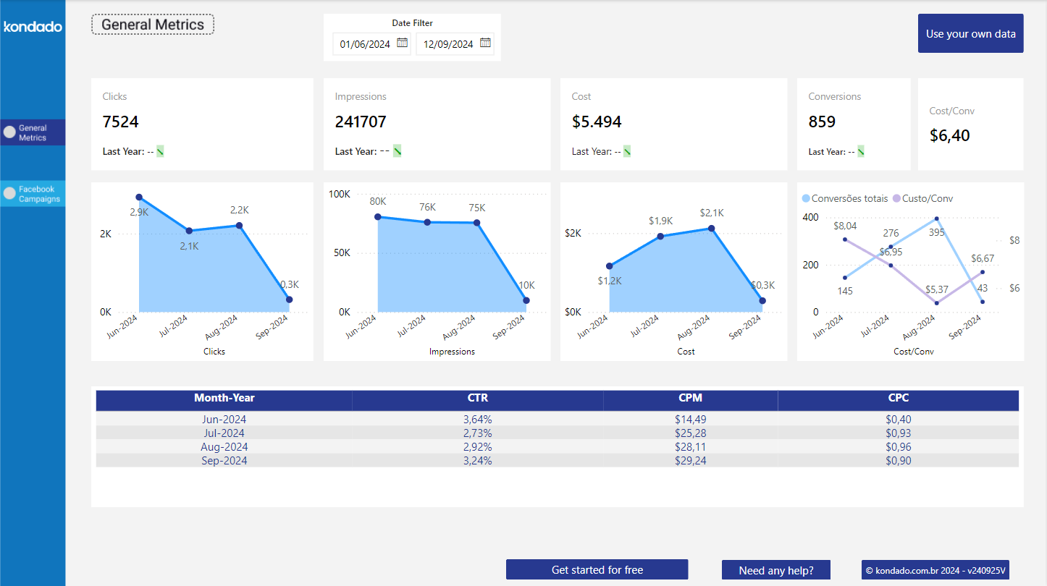Select the Sep-2024 data point on Clicks chart
This screenshot has width=1047, height=586.
coord(289,298)
